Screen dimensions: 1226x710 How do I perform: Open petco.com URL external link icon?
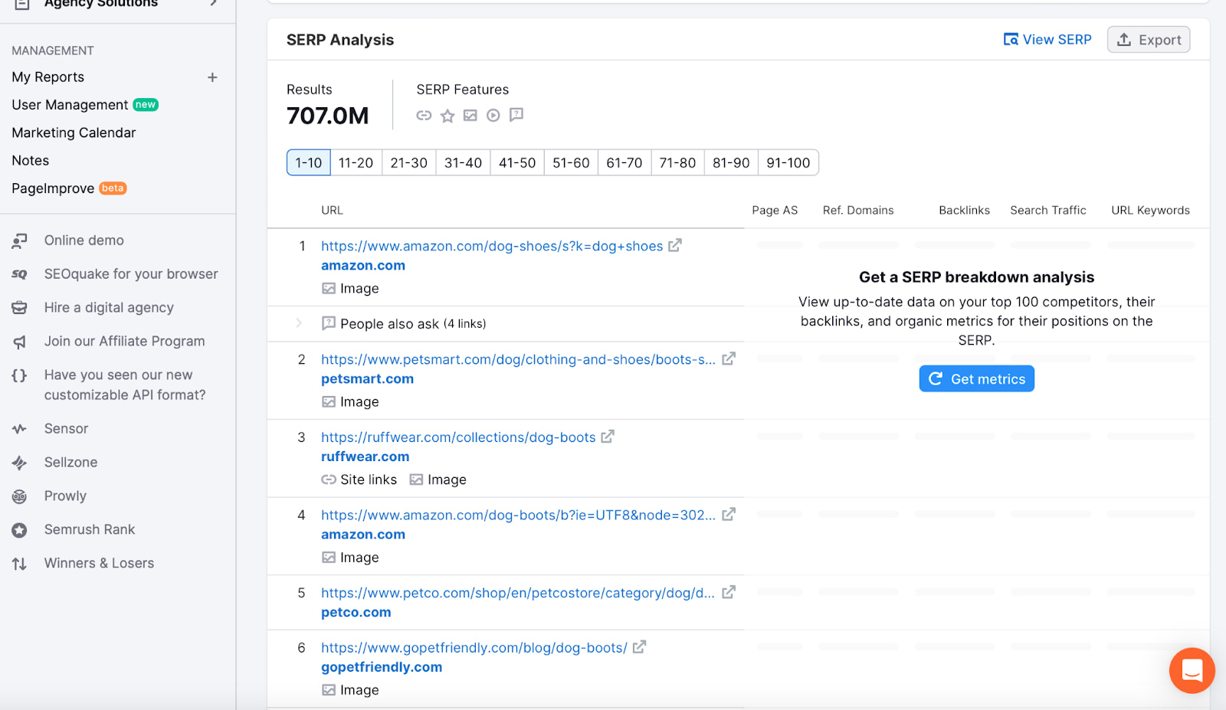coord(729,593)
